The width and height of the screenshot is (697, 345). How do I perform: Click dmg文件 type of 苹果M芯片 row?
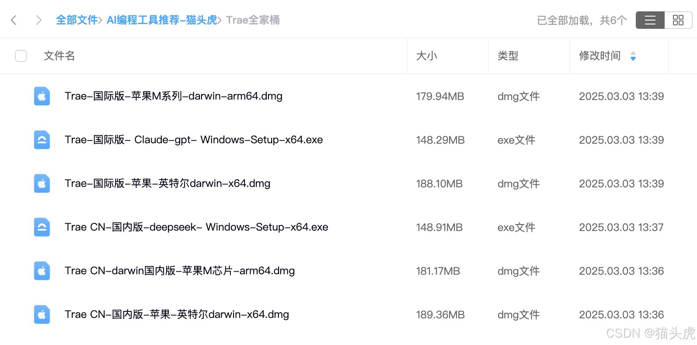pos(519,271)
